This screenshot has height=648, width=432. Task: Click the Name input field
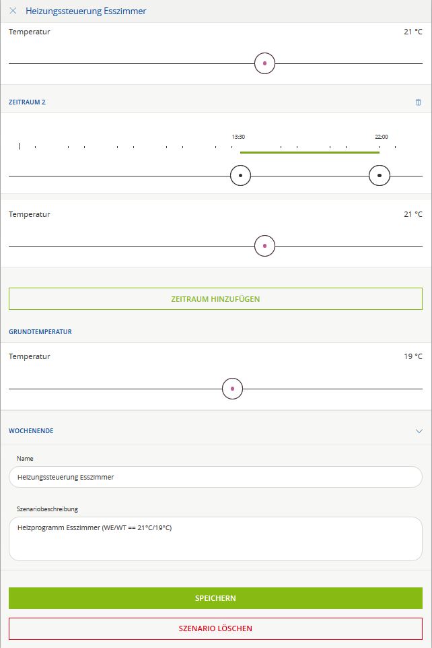click(215, 477)
